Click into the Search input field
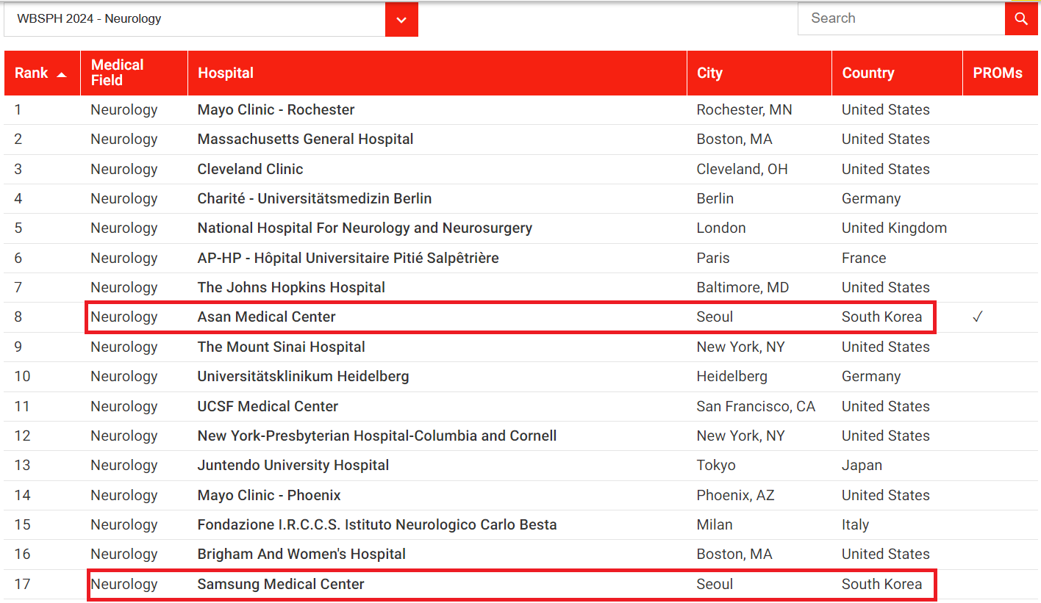1041x603 pixels. pyautogui.click(x=901, y=18)
